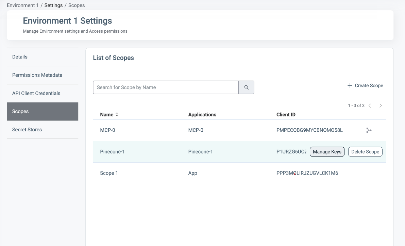405x246 pixels.
Task: Select the MCP-0 scope name
Action: 107,130
